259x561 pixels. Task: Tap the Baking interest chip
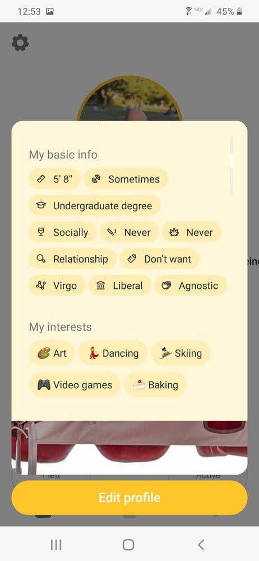pyautogui.click(x=155, y=385)
